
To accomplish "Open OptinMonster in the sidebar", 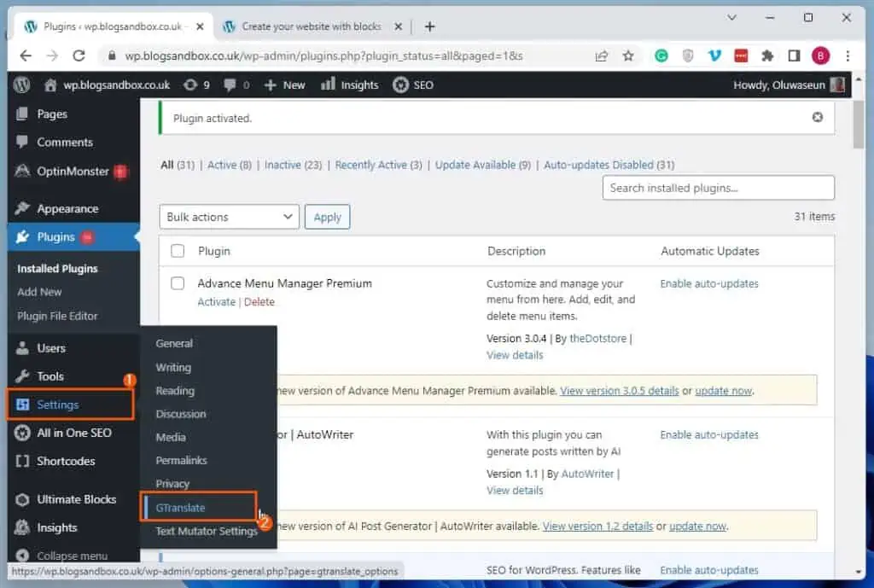I will tap(73, 171).
